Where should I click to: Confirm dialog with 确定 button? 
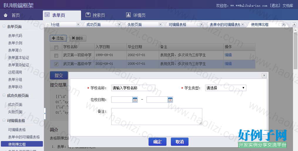(157, 142)
